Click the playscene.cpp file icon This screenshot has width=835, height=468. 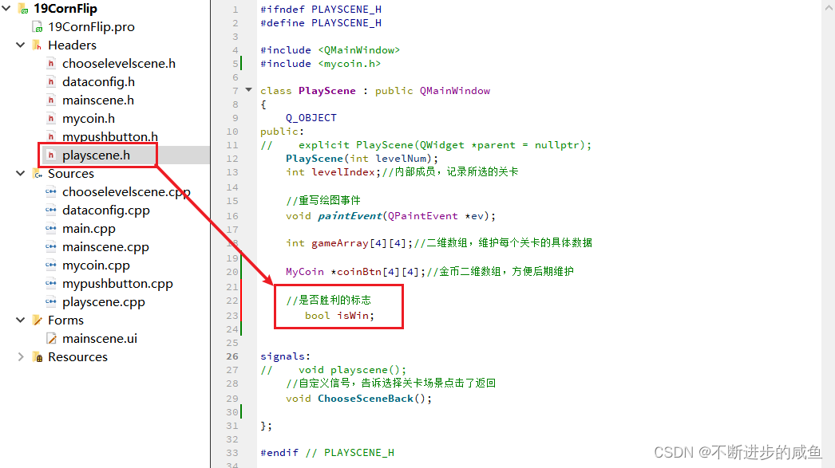[x=51, y=302]
